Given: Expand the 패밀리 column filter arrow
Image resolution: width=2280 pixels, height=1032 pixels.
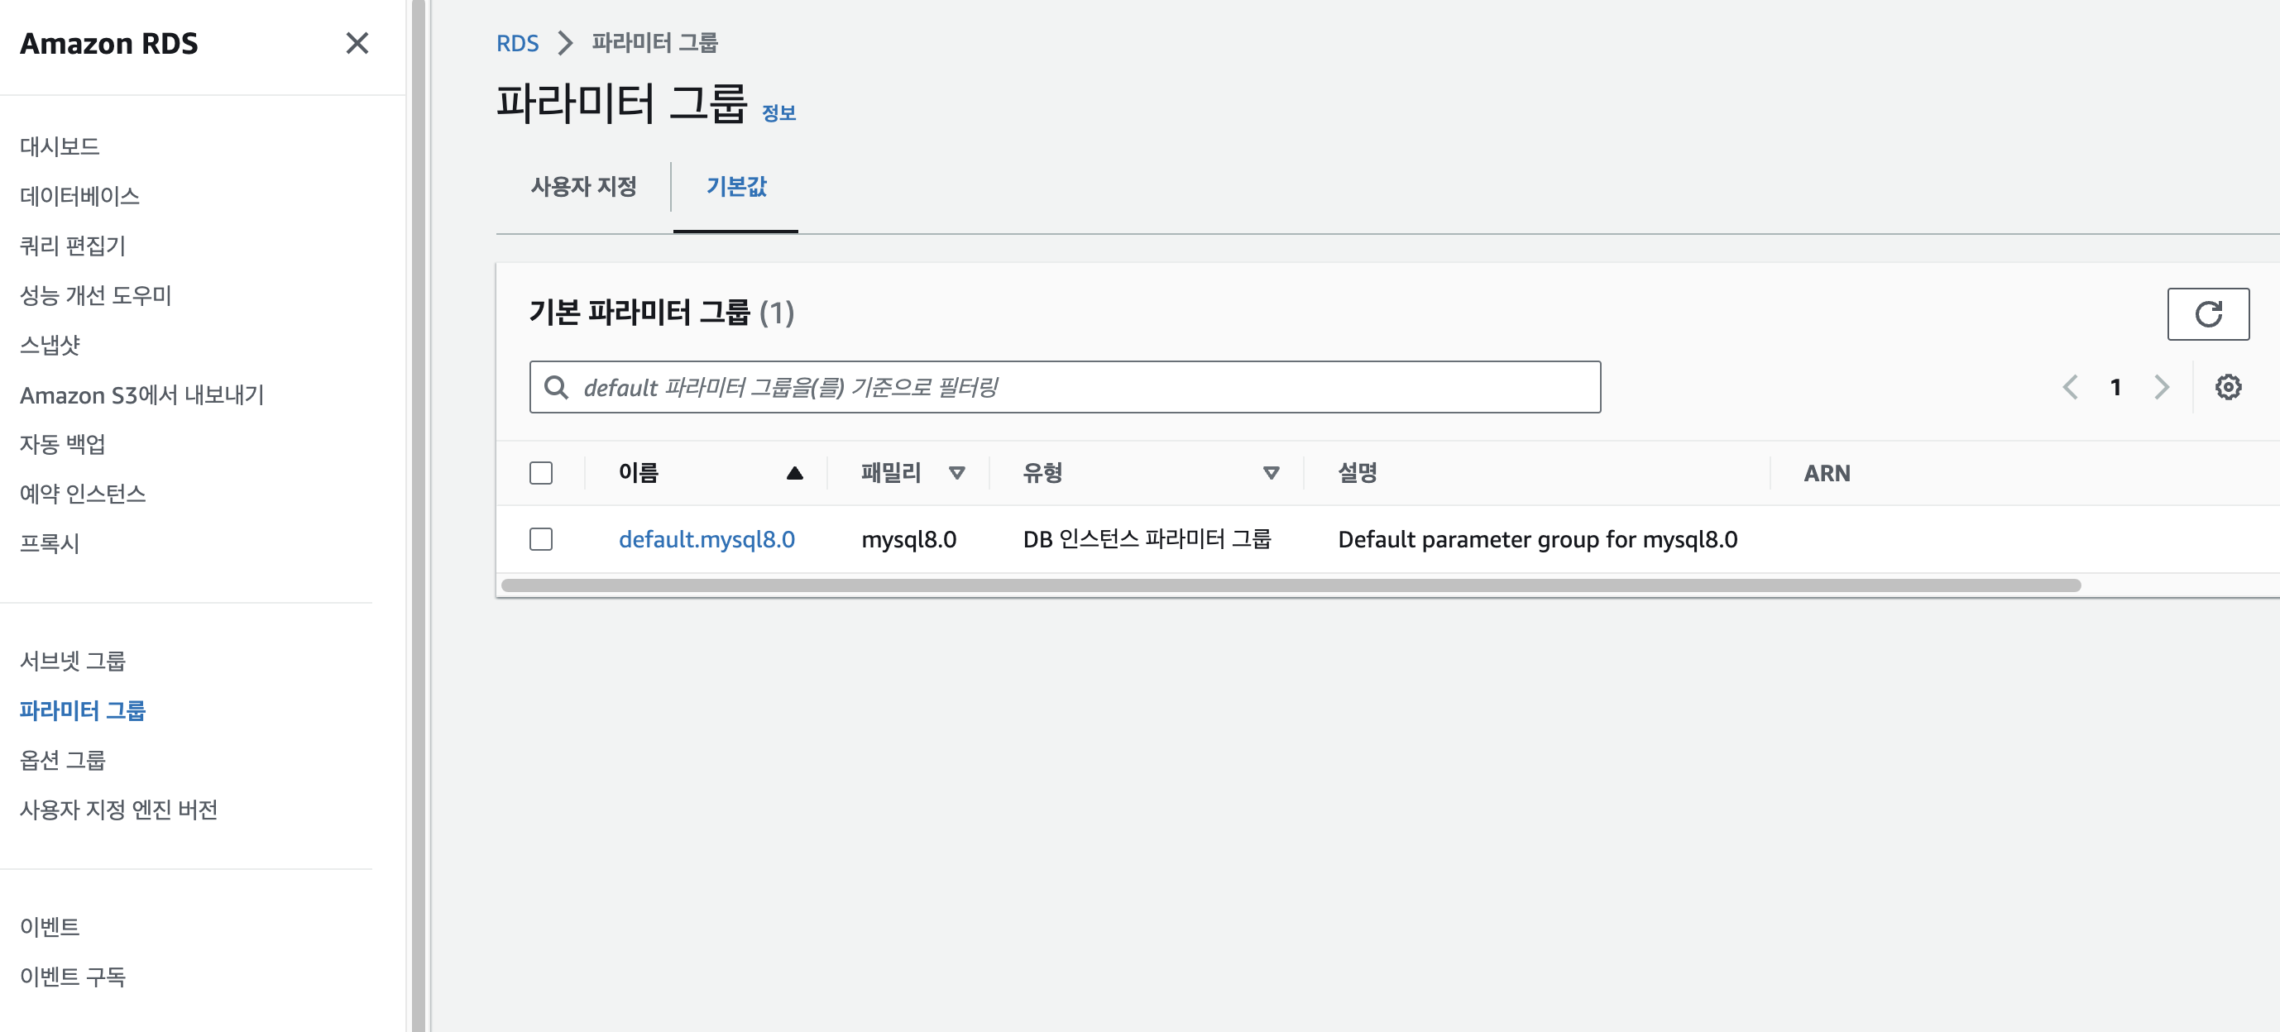Looking at the screenshot, I should tap(956, 474).
